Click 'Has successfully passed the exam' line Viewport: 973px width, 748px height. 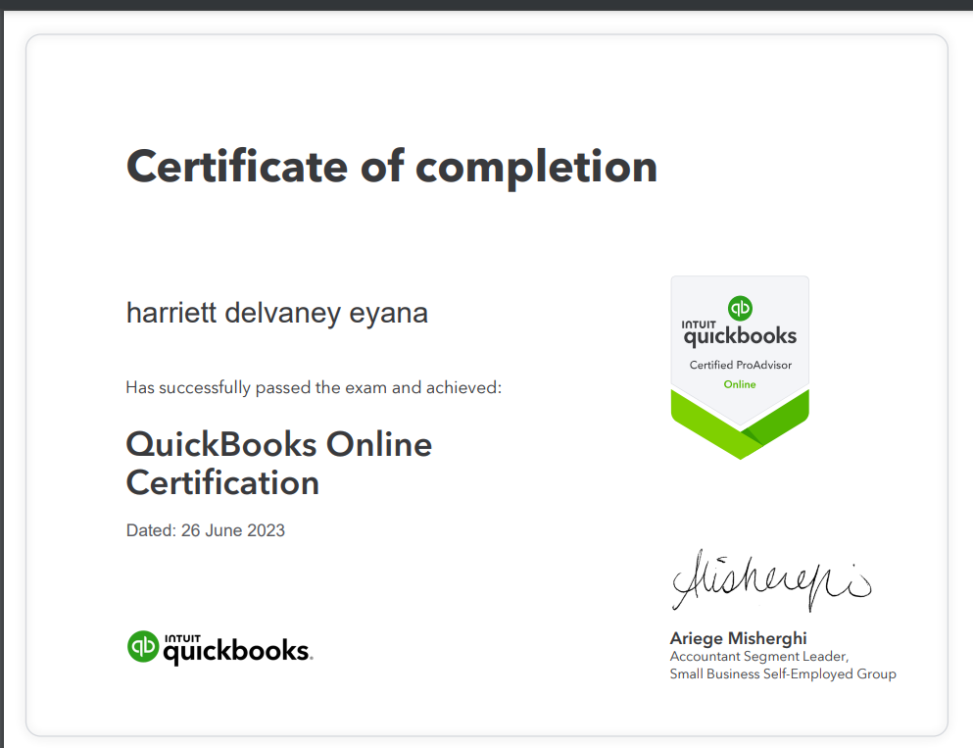tap(314, 387)
